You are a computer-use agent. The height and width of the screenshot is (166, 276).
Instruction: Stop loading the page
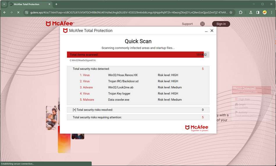point(18,12)
